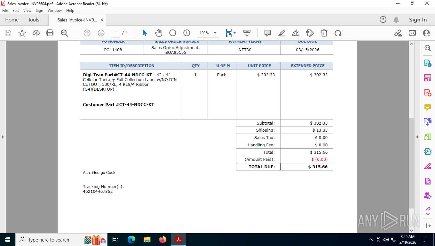This screenshot has height=246, width=435.
Task: Open File Explorer from the taskbar
Action: coord(147,240)
